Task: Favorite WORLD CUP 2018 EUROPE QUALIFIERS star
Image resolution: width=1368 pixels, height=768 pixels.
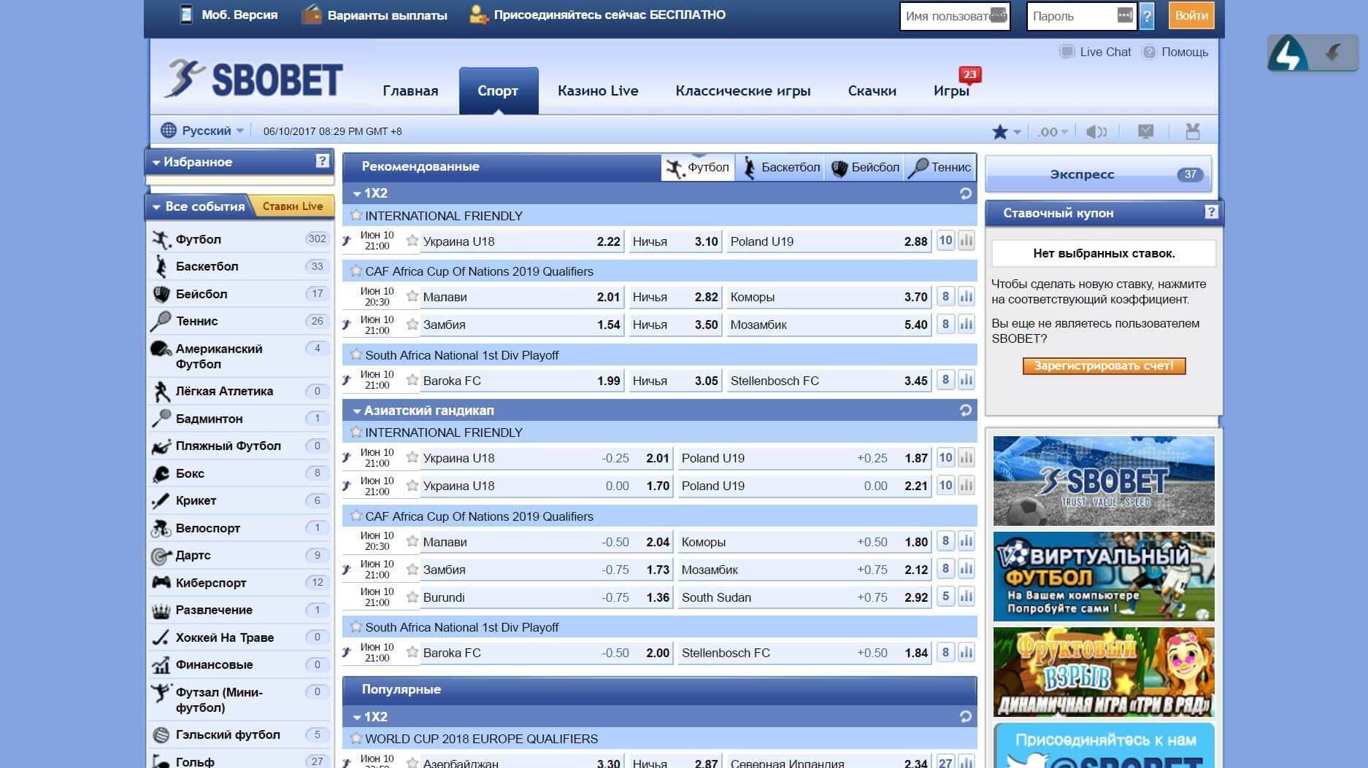Action: (x=356, y=738)
